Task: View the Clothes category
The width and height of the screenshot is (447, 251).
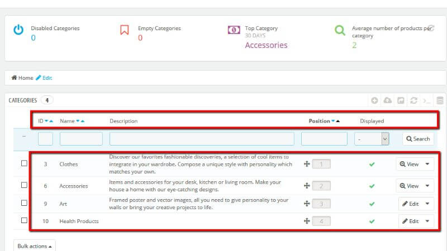Action: tap(409, 164)
